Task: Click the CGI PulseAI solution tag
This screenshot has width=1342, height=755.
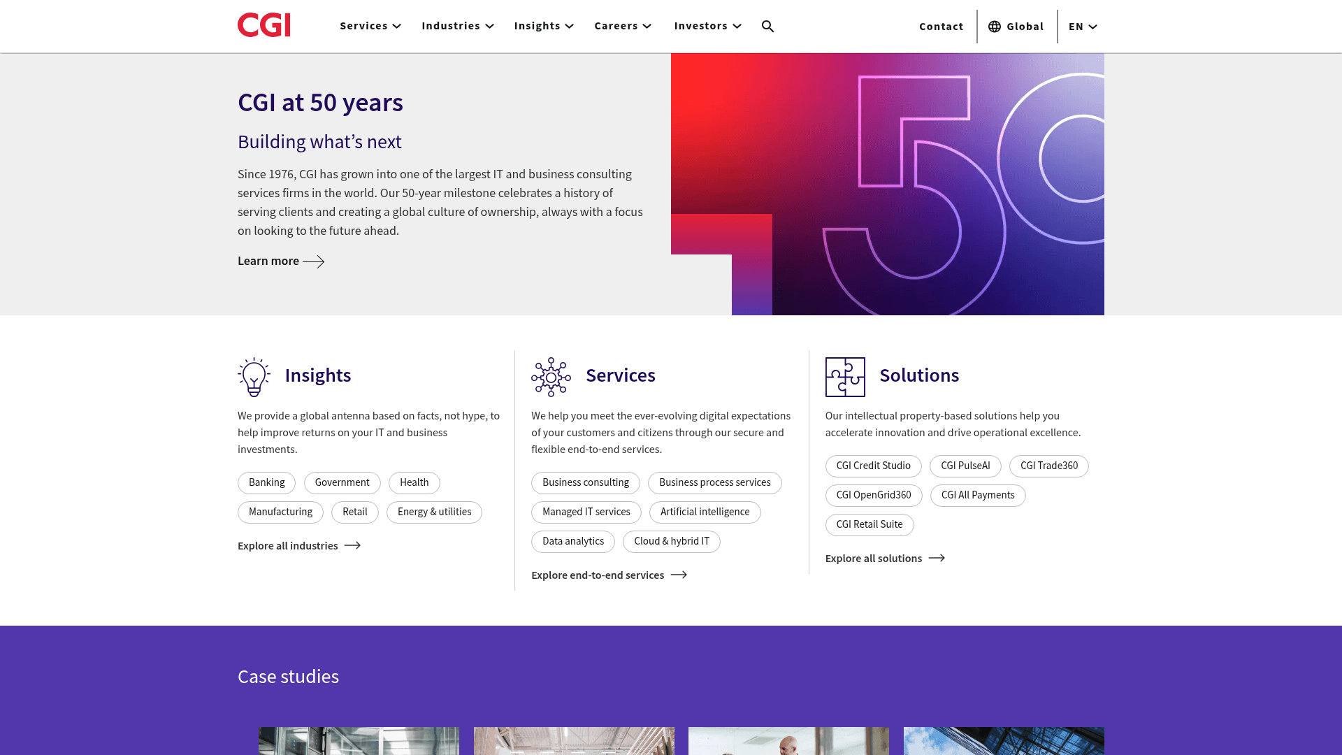Action: click(965, 466)
